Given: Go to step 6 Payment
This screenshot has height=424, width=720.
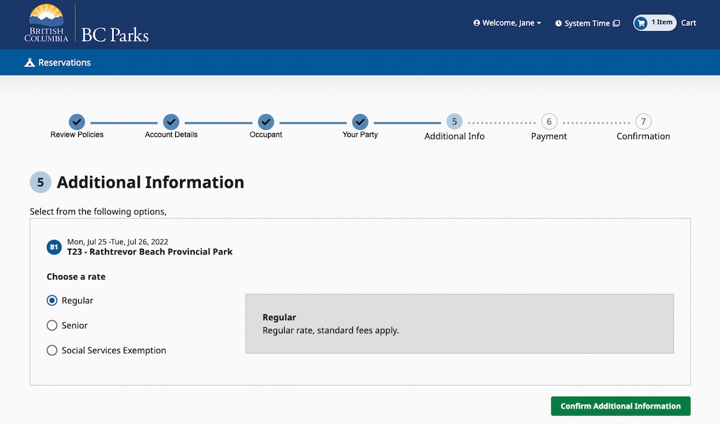Looking at the screenshot, I should click(x=548, y=122).
